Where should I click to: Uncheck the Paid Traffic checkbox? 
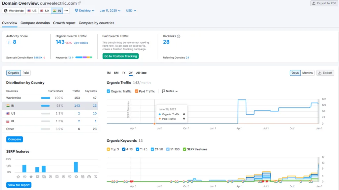click(x=136, y=91)
